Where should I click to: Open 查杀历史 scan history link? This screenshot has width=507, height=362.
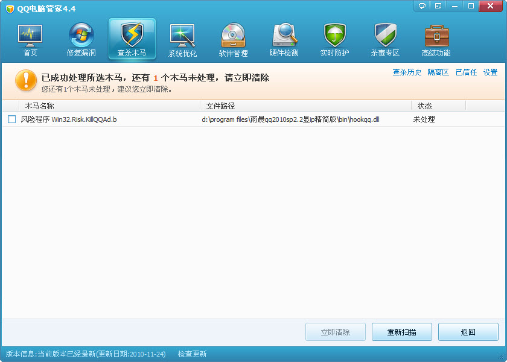tap(407, 72)
